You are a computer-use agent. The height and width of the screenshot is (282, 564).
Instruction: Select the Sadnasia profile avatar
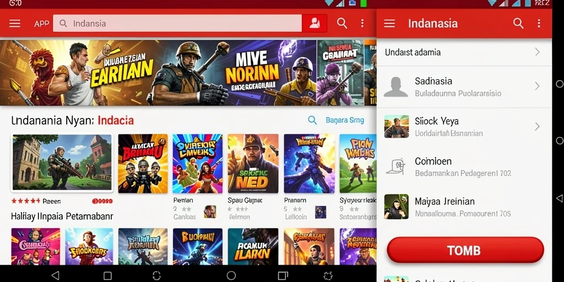(396, 86)
